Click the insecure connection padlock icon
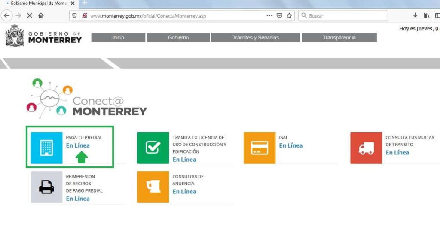Screen dimensions: 440x232 [x=85, y=16]
